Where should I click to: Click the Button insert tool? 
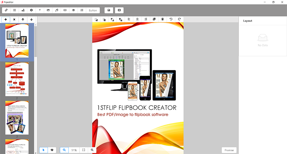93,10
